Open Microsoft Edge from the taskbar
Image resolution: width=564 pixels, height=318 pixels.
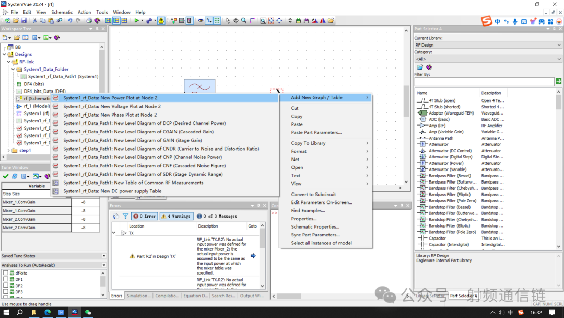[x=48, y=312]
